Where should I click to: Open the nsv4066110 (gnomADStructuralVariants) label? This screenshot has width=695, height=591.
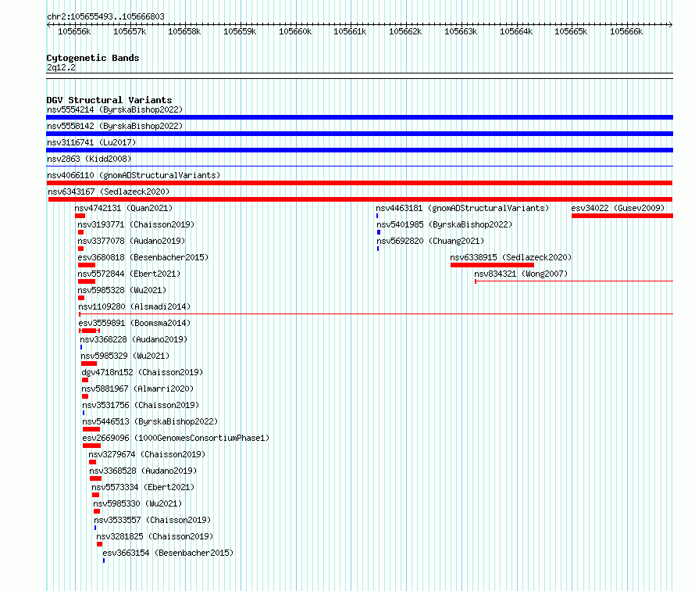click(x=134, y=175)
